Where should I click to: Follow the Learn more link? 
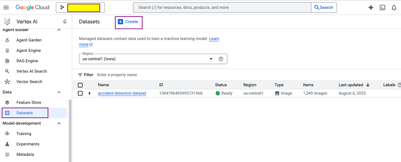coord(214,39)
